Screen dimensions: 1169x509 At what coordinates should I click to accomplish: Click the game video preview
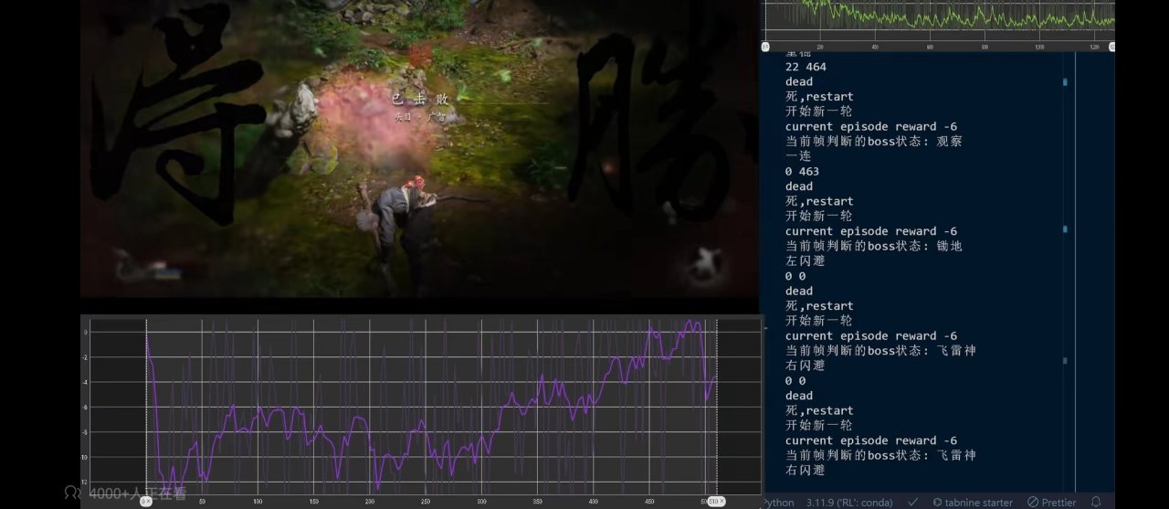point(420,148)
